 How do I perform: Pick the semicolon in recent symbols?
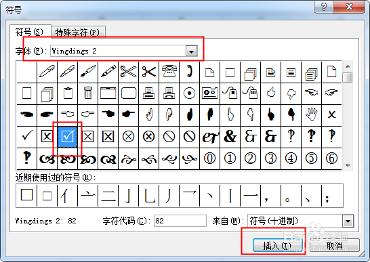[332, 196]
